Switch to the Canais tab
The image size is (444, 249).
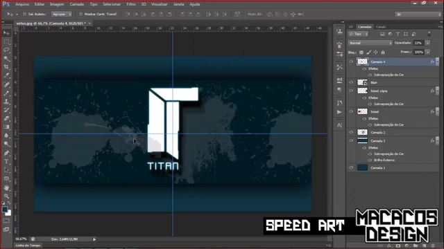coord(381,27)
